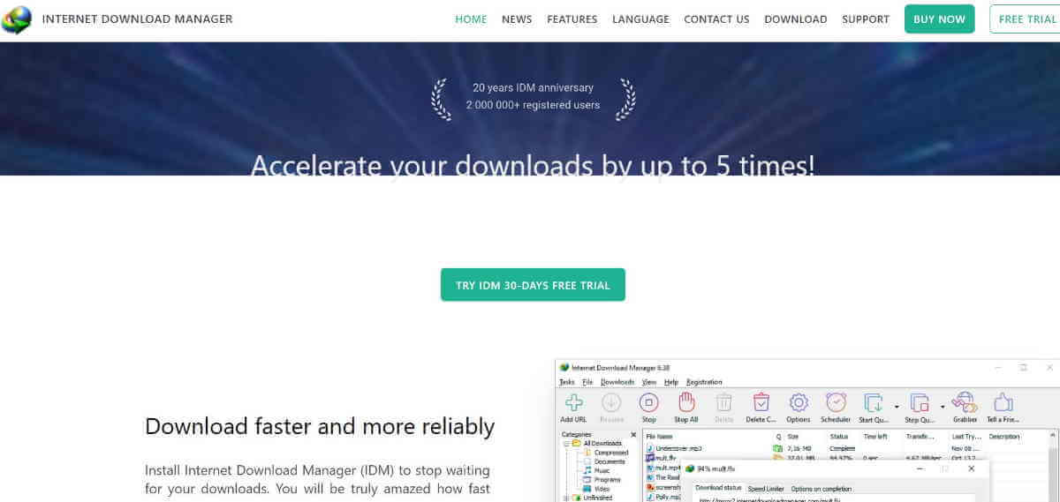
Task: Open the Tasks menu in IDM window
Action: click(x=566, y=382)
